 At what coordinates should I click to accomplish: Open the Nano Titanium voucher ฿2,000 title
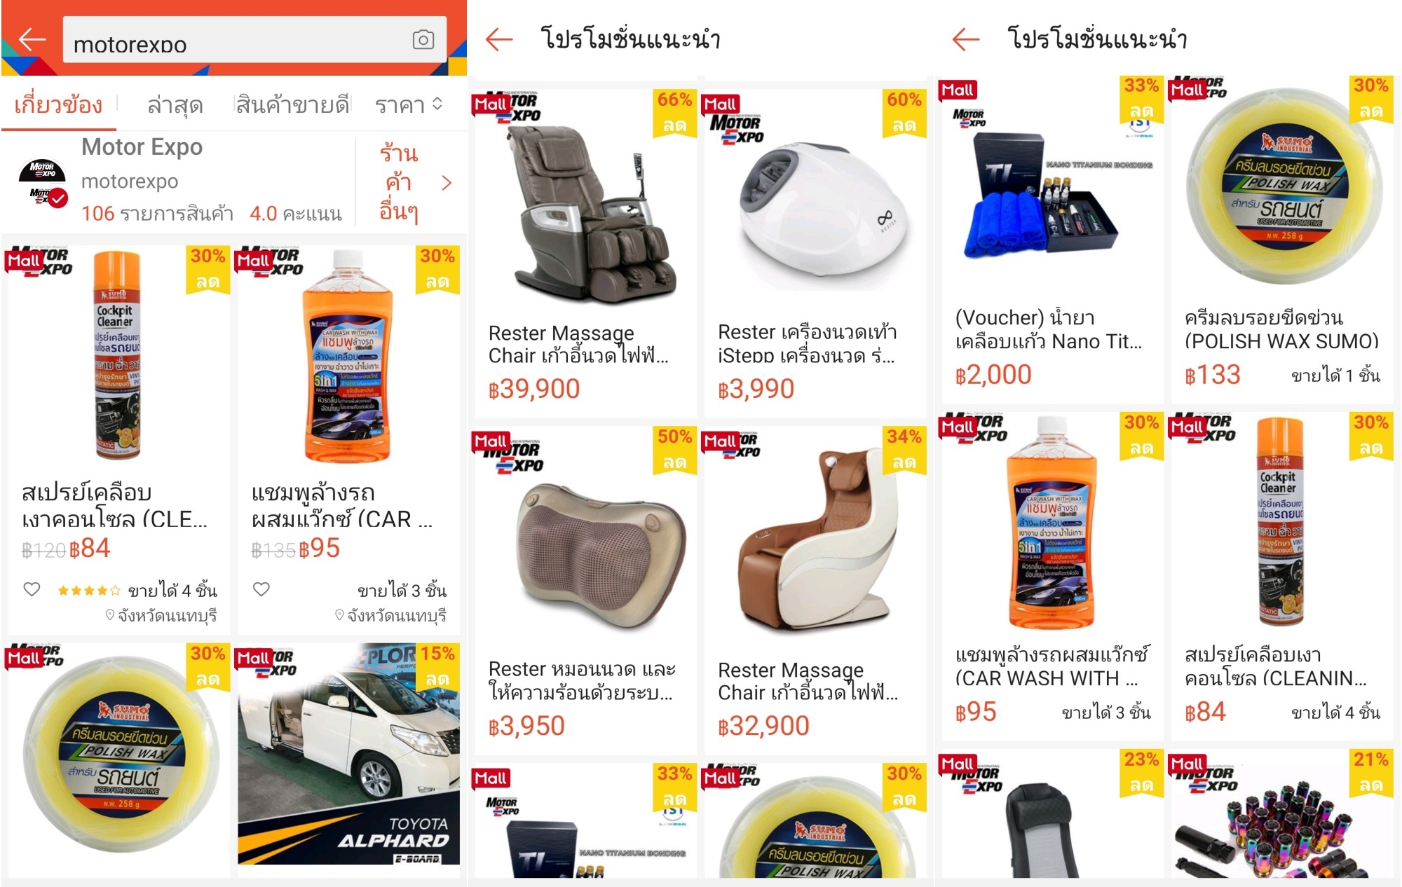[x=1049, y=329]
